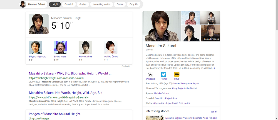Click the vertical page scrollbar thumb
This screenshot has width=278, height=120.
[277, 15]
